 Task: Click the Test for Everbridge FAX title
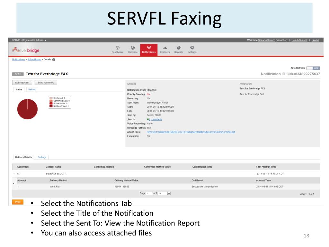coord(47,74)
